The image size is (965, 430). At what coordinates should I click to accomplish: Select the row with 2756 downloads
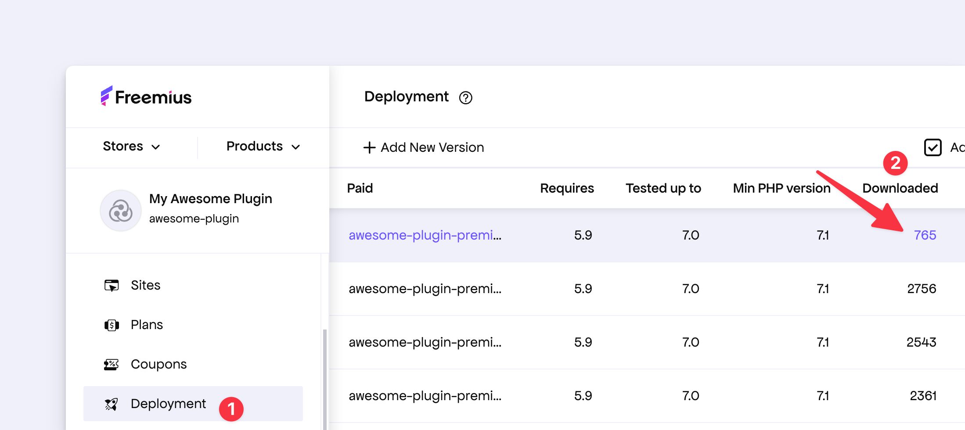click(x=645, y=289)
